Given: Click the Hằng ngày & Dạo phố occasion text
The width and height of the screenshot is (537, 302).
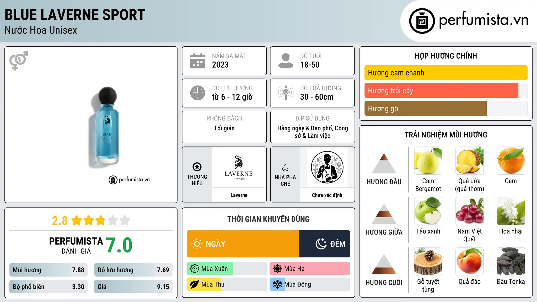Looking at the screenshot, I should [313, 132].
